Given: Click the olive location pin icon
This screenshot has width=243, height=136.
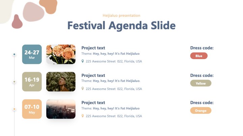Looking at the screenshot, I should tap(83, 89).
